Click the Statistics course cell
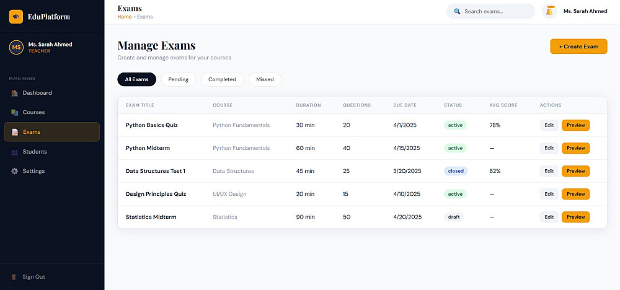Viewport: 620px width, 290px height. tap(225, 217)
